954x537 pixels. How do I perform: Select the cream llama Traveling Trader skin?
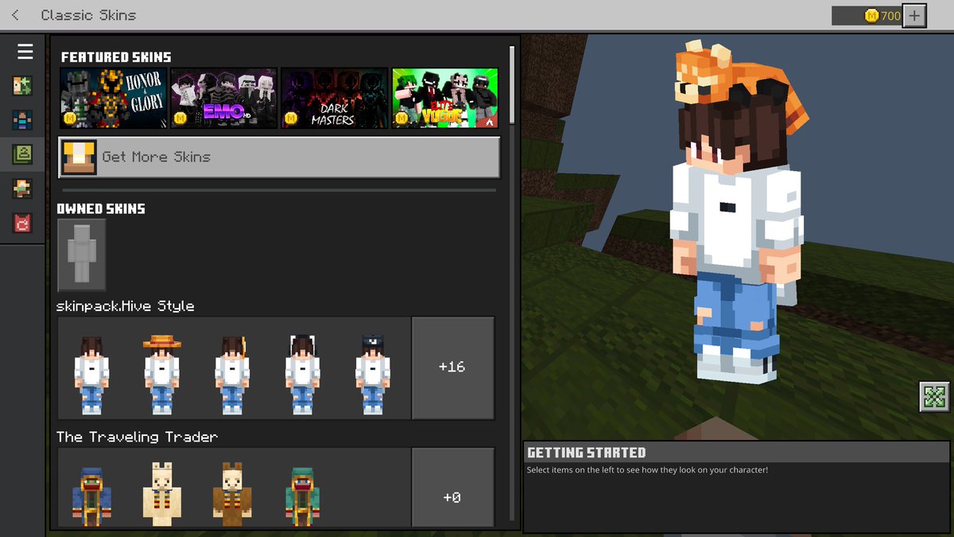click(x=162, y=496)
